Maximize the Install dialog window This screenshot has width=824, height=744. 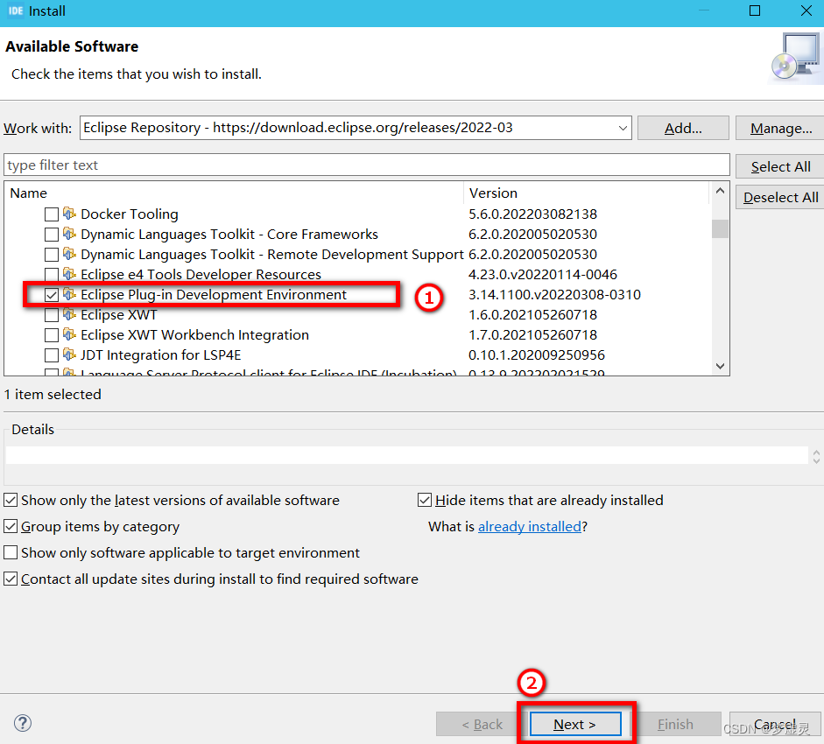(x=755, y=11)
